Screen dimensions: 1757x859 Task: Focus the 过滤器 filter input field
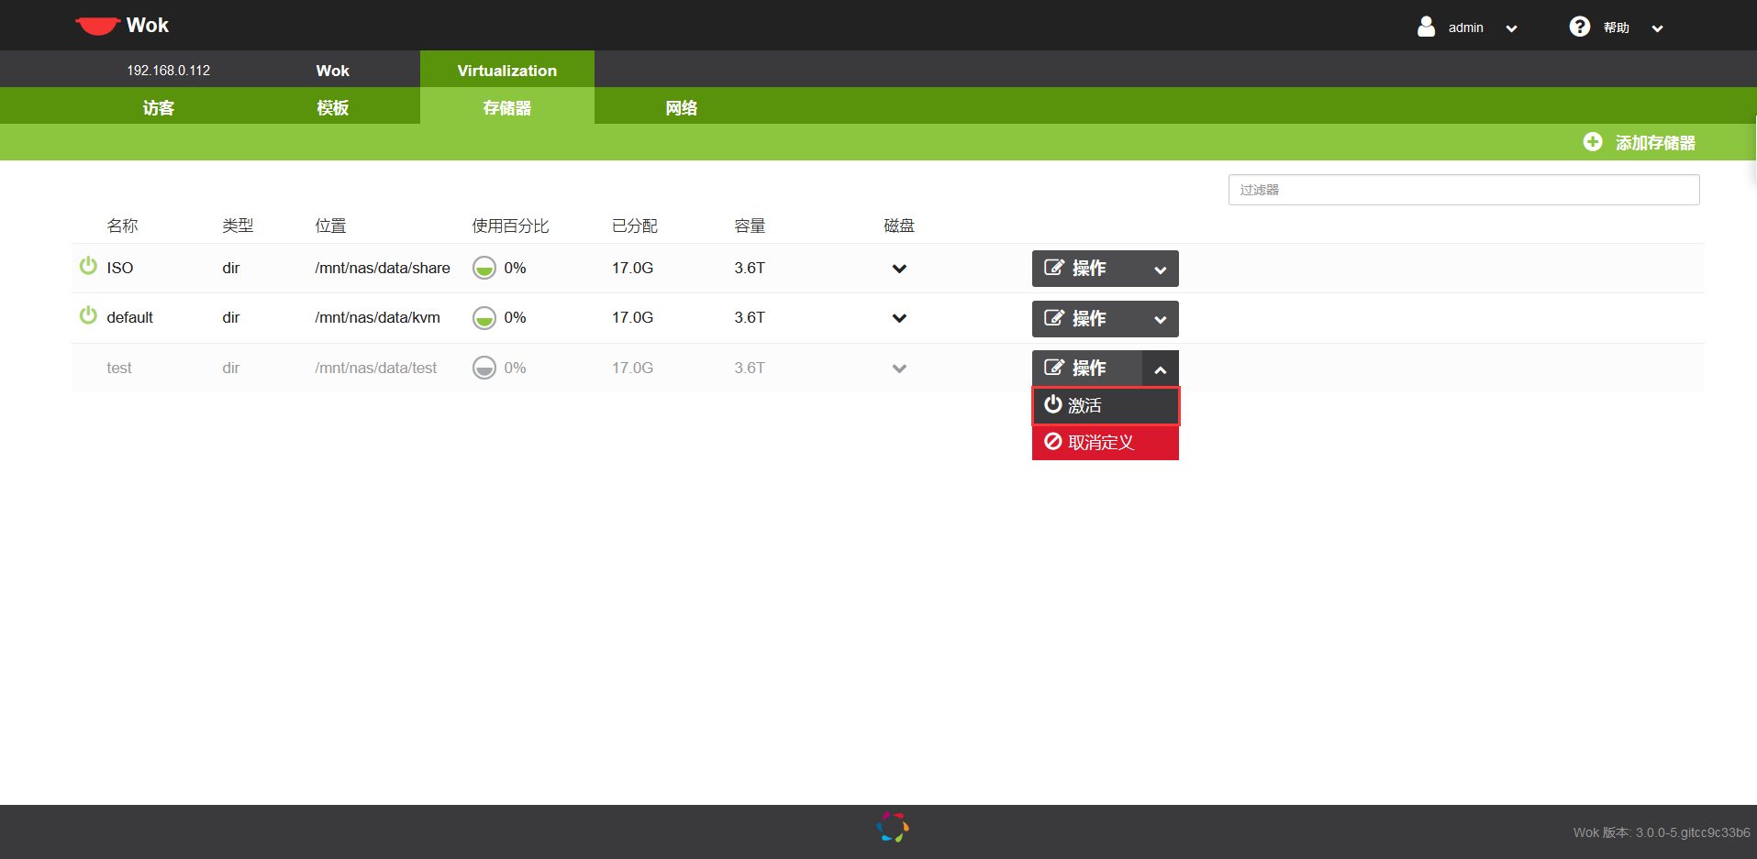[x=1464, y=190]
